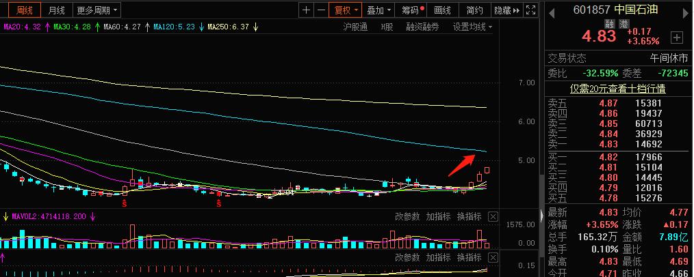The height and width of the screenshot is (277, 694).
Task: Switch to 简约 simple mode
Action: (x=475, y=10)
